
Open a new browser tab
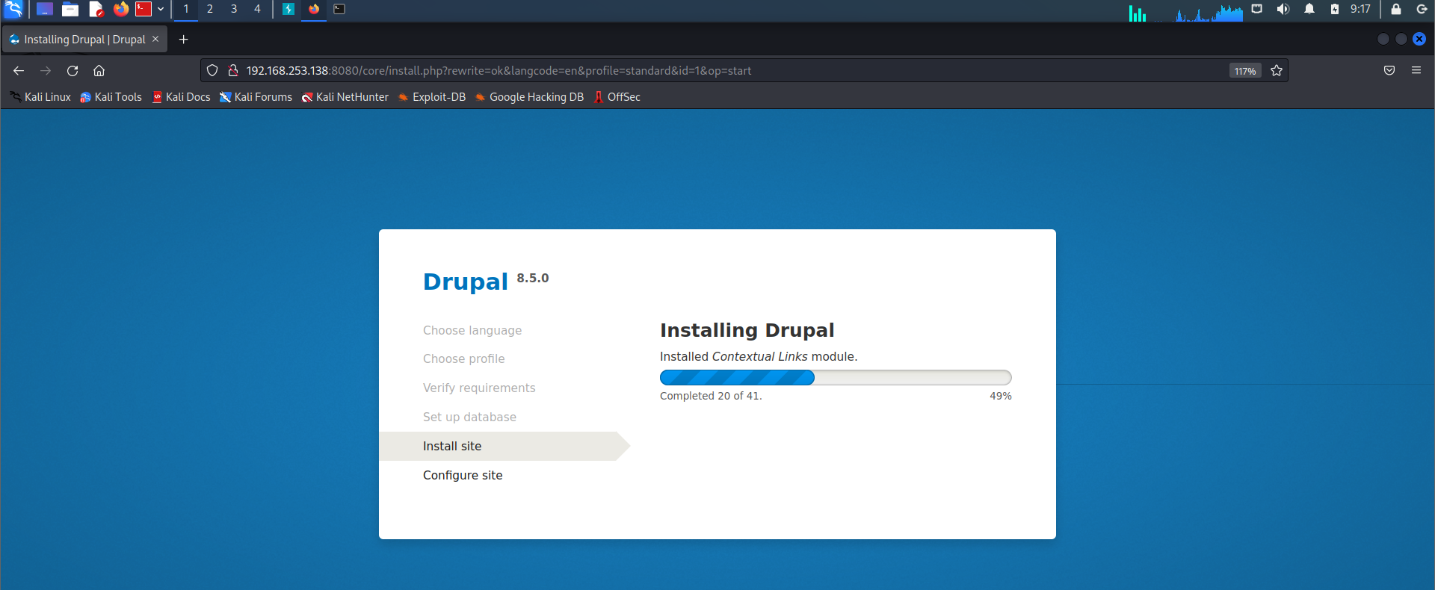184,39
